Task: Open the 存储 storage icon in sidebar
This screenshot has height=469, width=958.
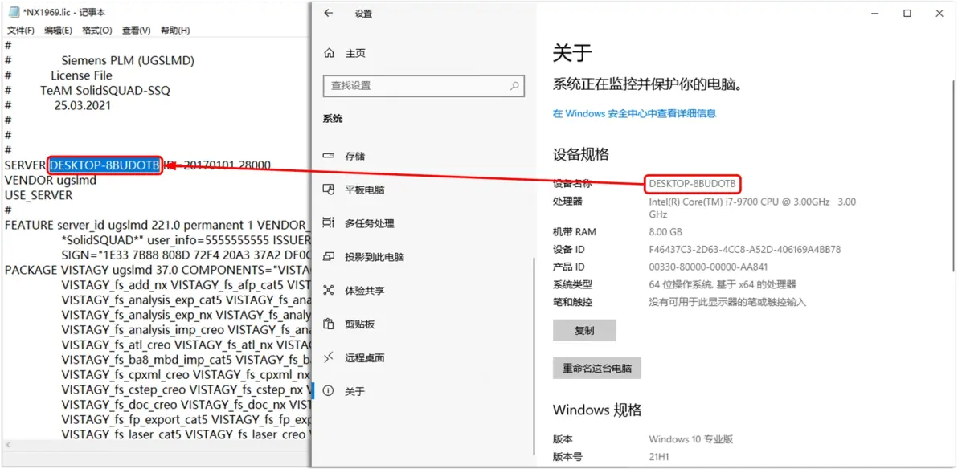Action: click(x=329, y=157)
